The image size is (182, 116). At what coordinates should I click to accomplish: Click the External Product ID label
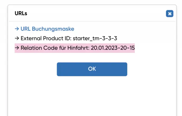[46, 38]
